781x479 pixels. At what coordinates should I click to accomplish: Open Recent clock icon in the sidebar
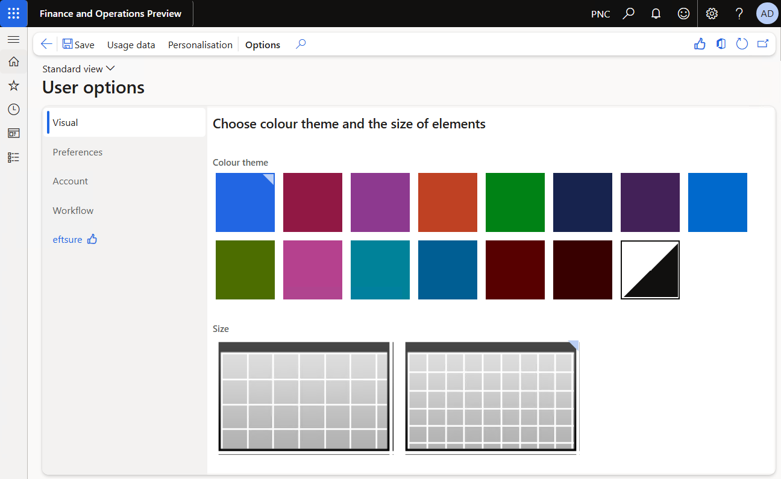(x=13, y=110)
